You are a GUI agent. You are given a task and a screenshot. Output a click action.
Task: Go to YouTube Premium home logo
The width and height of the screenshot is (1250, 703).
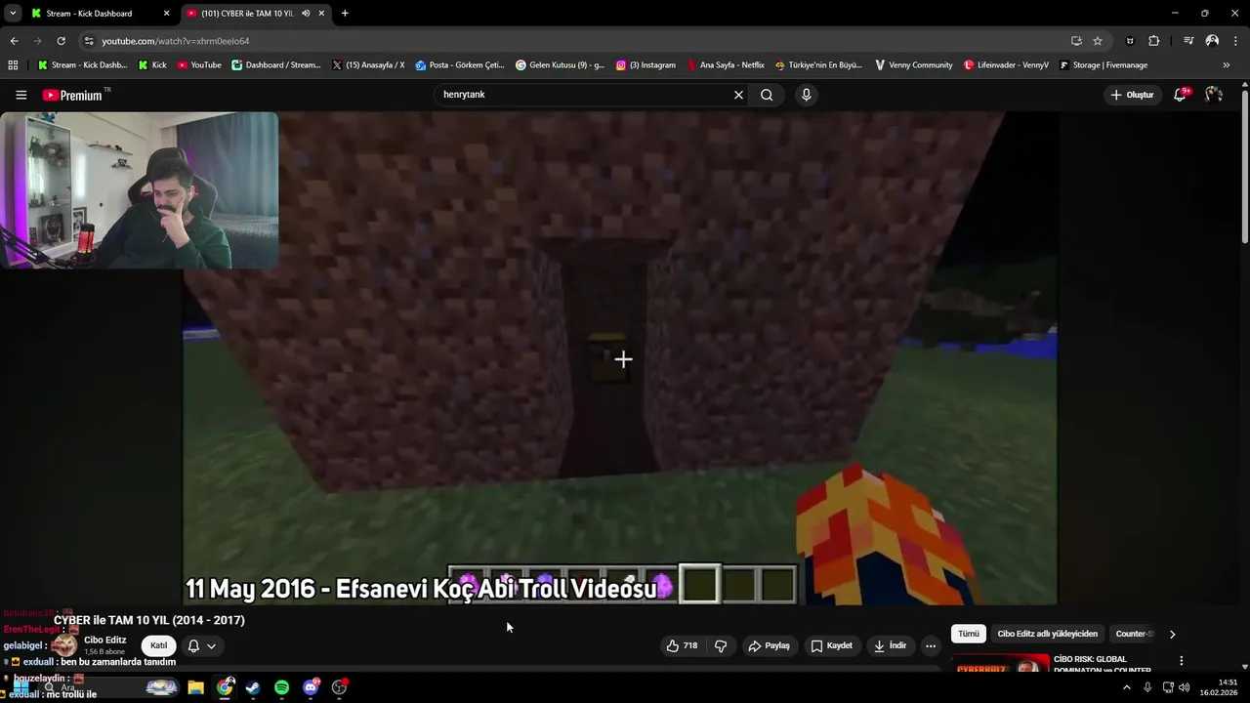72,95
